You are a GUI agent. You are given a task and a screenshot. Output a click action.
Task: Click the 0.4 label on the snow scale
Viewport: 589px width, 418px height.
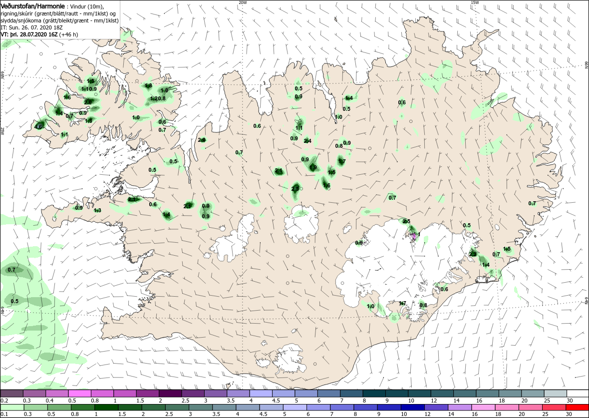click(x=49, y=401)
